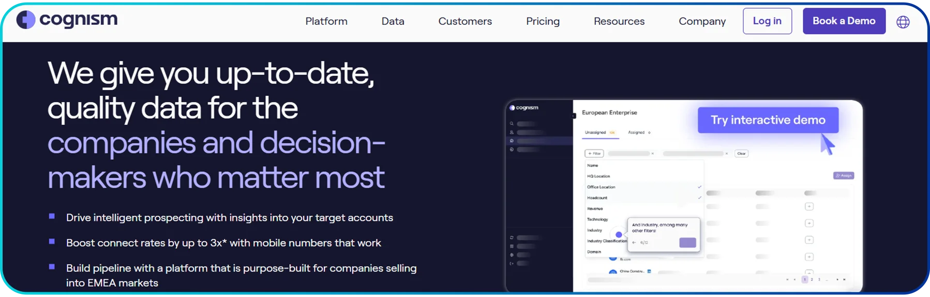Go to page 2 in pagination
Viewport: 930px width, 297px height.
[812, 279]
